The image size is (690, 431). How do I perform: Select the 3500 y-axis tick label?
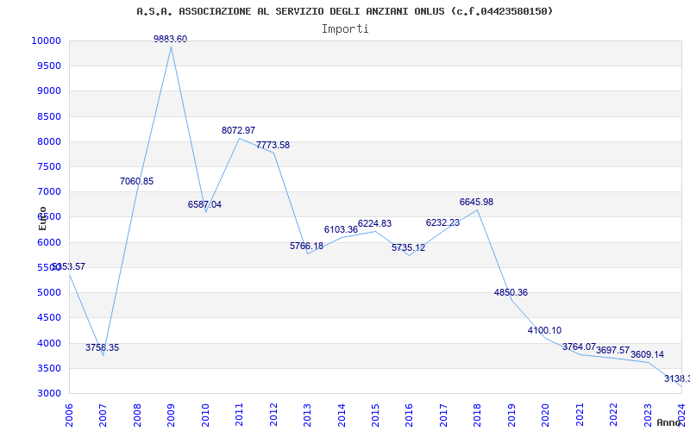coord(48,368)
